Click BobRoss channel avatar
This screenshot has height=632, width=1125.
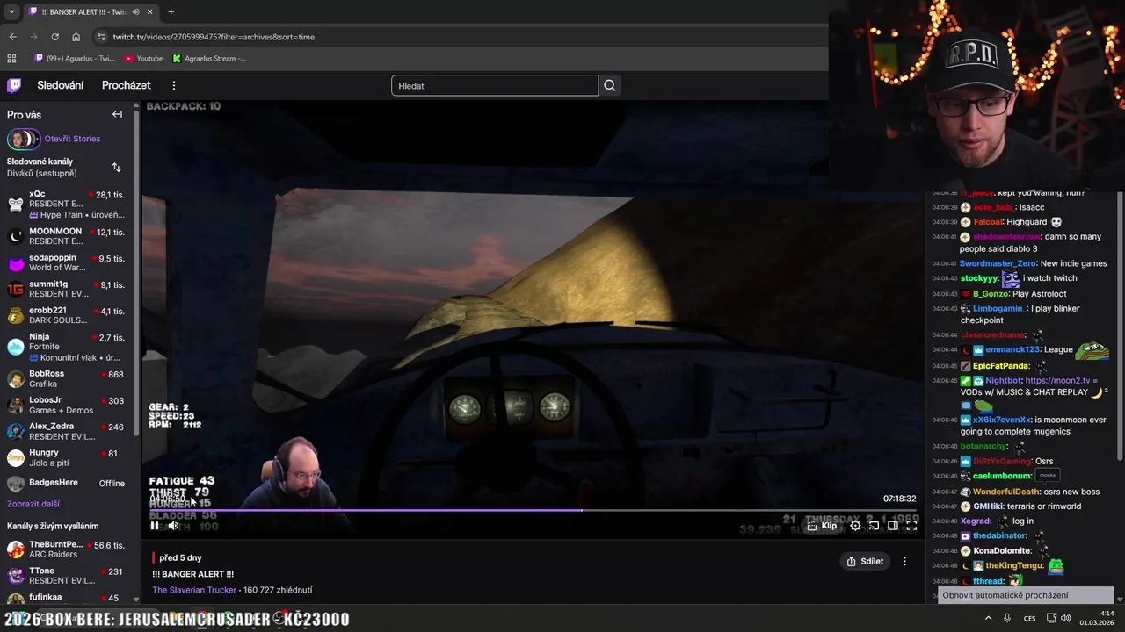[16, 378]
